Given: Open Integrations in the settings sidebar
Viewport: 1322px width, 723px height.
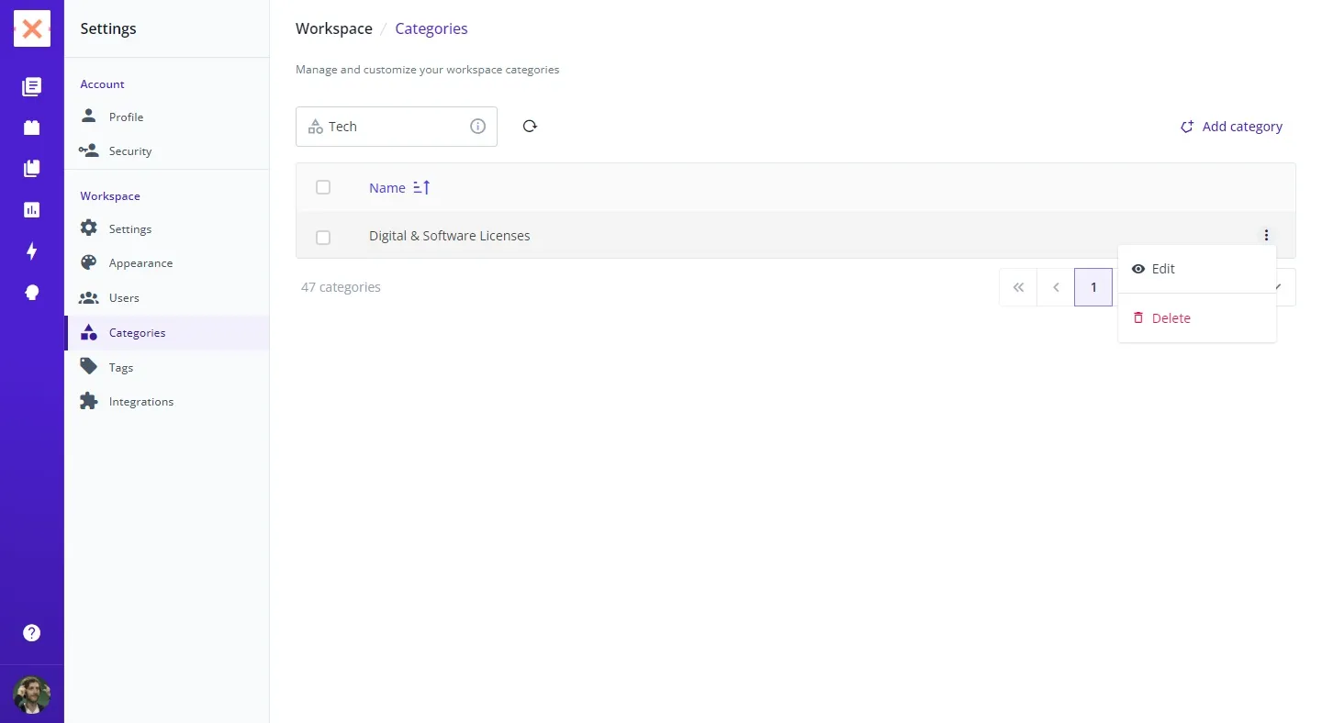Looking at the screenshot, I should click(x=140, y=402).
